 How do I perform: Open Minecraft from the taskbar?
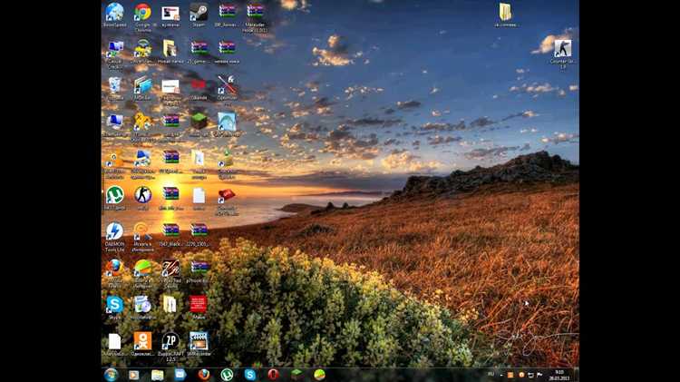(x=296, y=375)
